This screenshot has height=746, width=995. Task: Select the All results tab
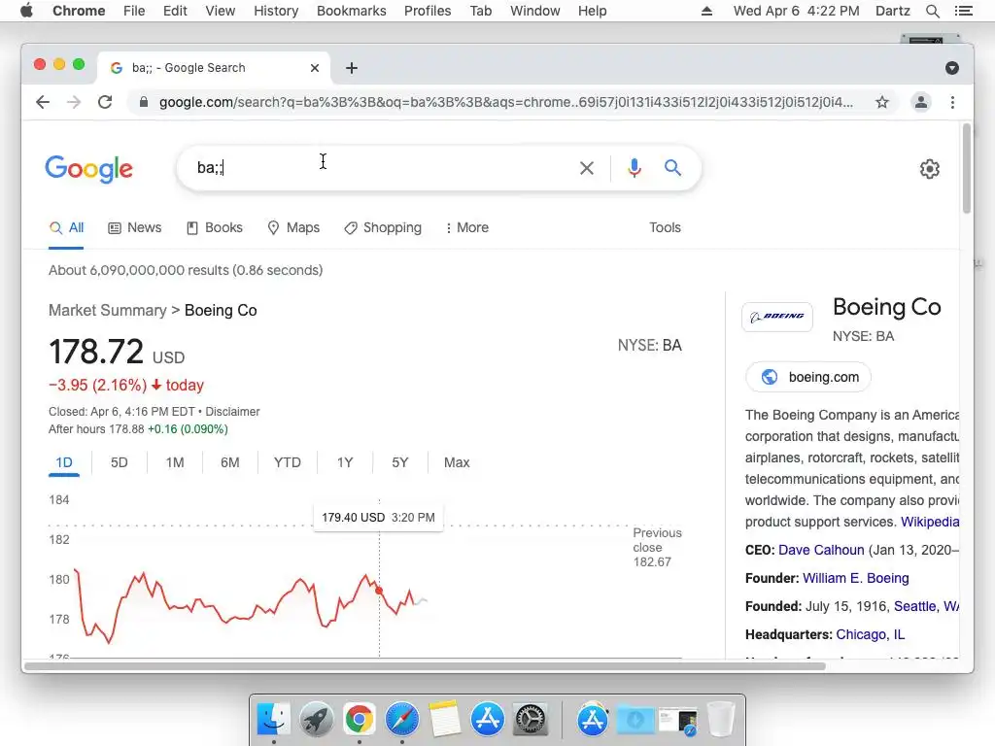click(67, 227)
